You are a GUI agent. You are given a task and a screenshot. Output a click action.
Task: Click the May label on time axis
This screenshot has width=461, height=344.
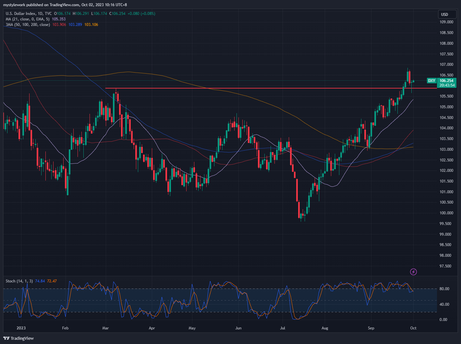click(x=192, y=328)
